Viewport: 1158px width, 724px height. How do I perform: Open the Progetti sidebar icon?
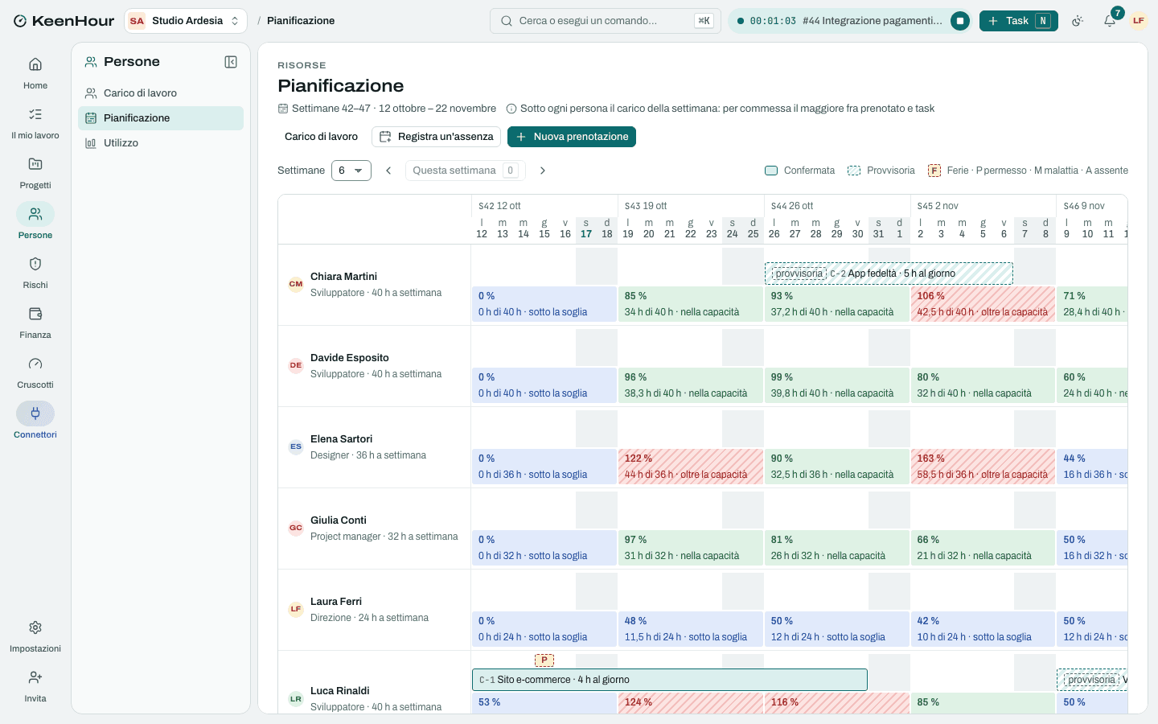[x=35, y=164]
